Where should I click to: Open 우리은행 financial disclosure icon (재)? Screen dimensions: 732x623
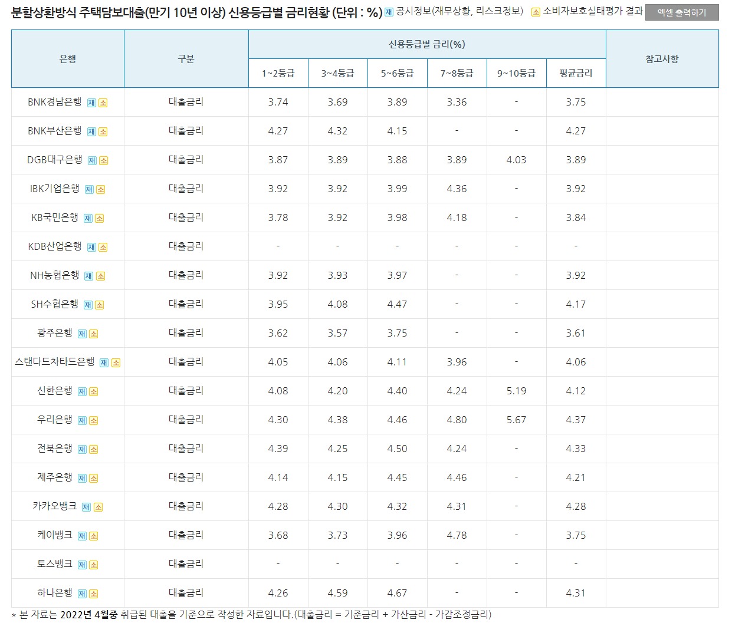click(82, 420)
